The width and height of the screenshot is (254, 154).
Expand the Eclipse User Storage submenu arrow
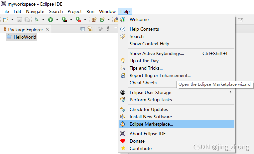[230, 92]
